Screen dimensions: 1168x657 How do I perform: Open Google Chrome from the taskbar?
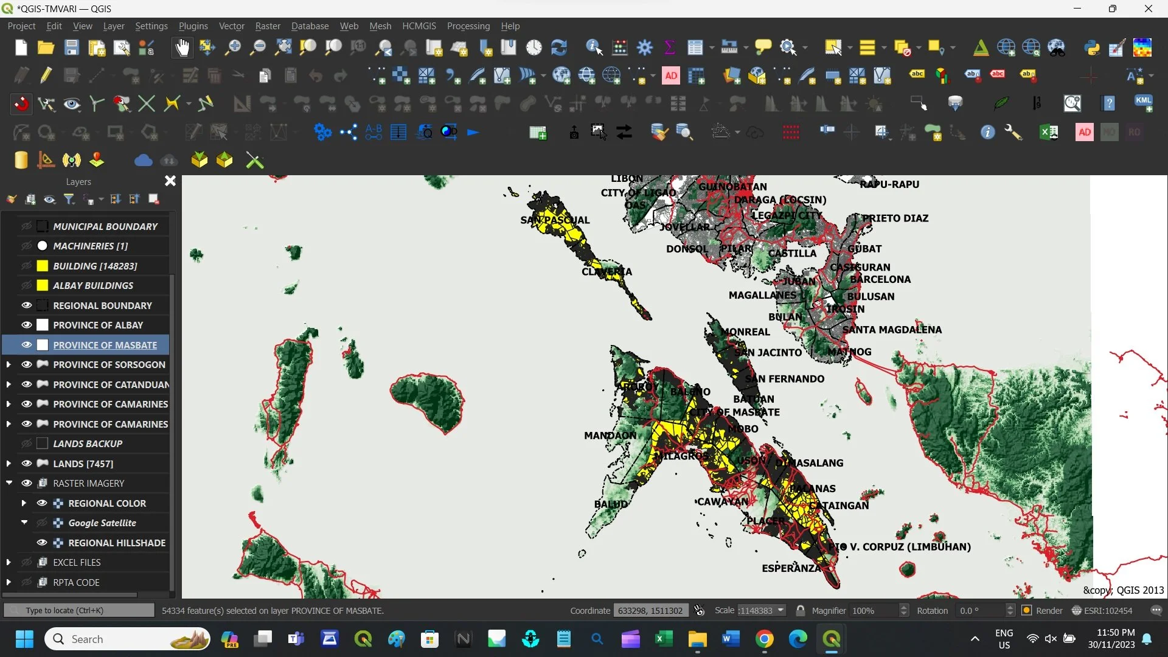(765, 639)
